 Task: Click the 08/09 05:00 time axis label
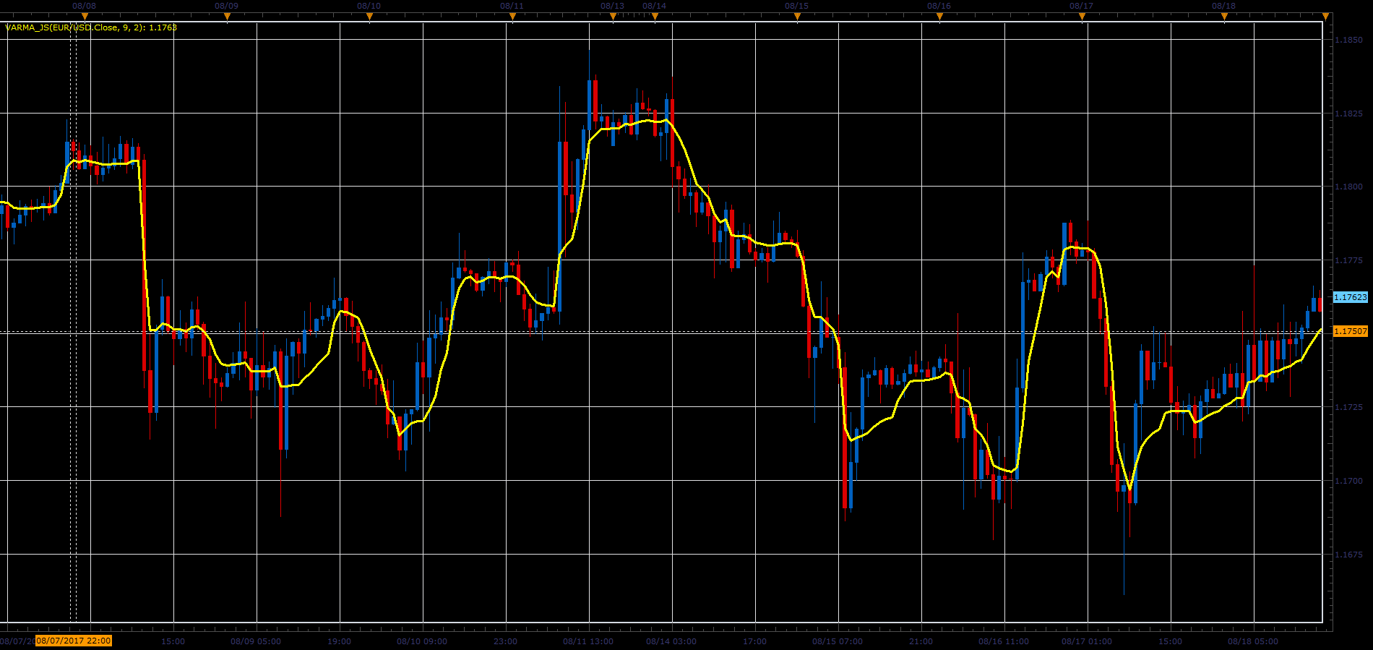pos(256,641)
